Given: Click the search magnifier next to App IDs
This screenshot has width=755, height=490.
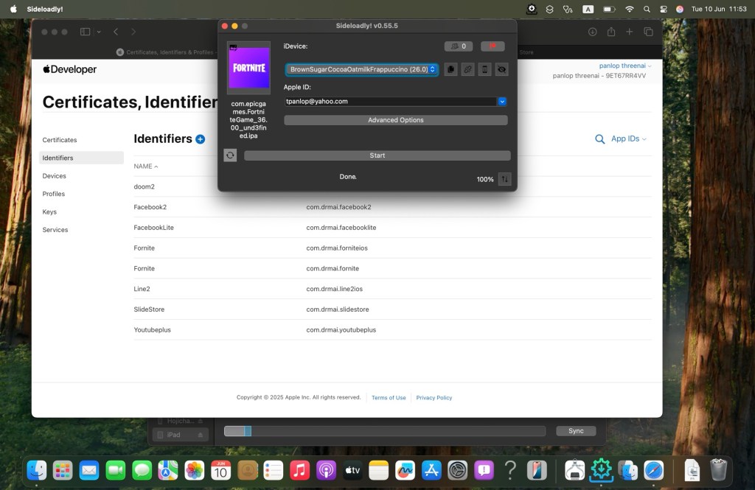Looking at the screenshot, I should tap(600, 139).
